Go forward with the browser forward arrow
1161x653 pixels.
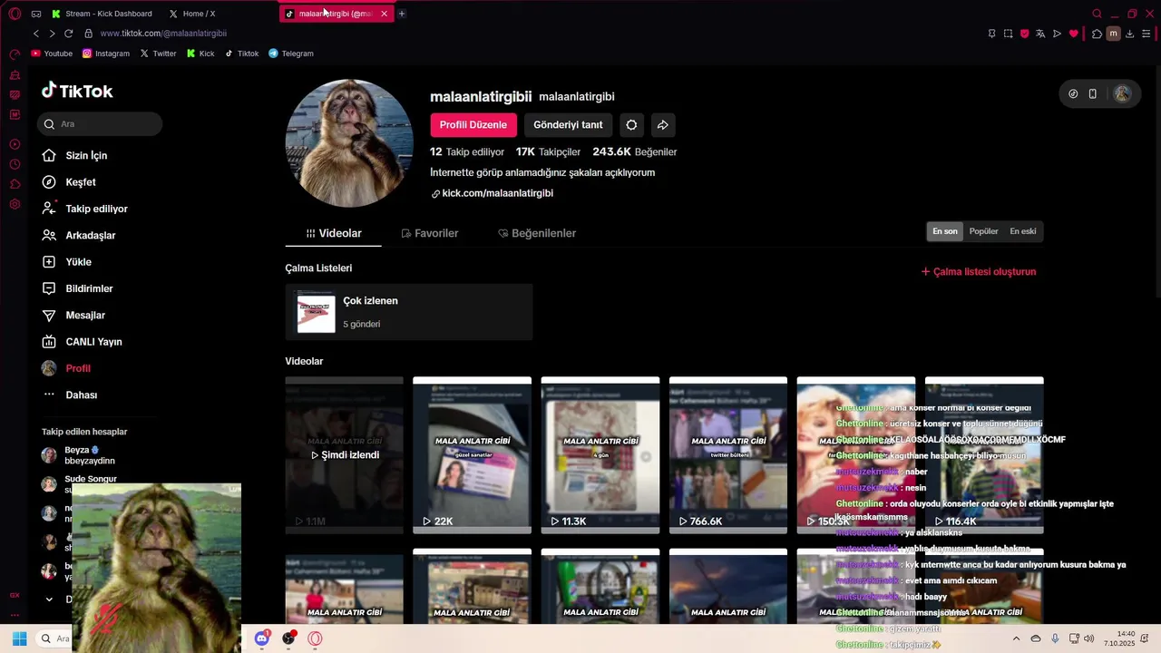pyautogui.click(x=52, y=34)
